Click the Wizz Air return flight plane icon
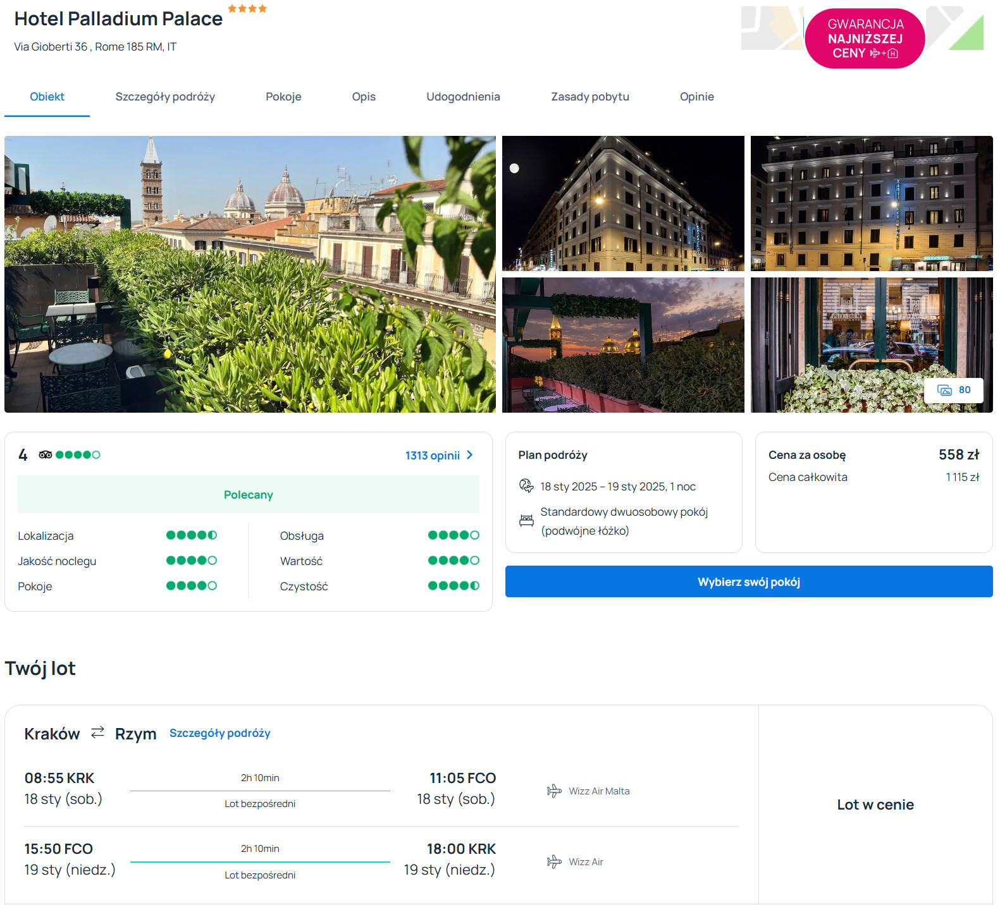Image resolution: width=1000 pixels, height=905 pixels. [554, 862]
